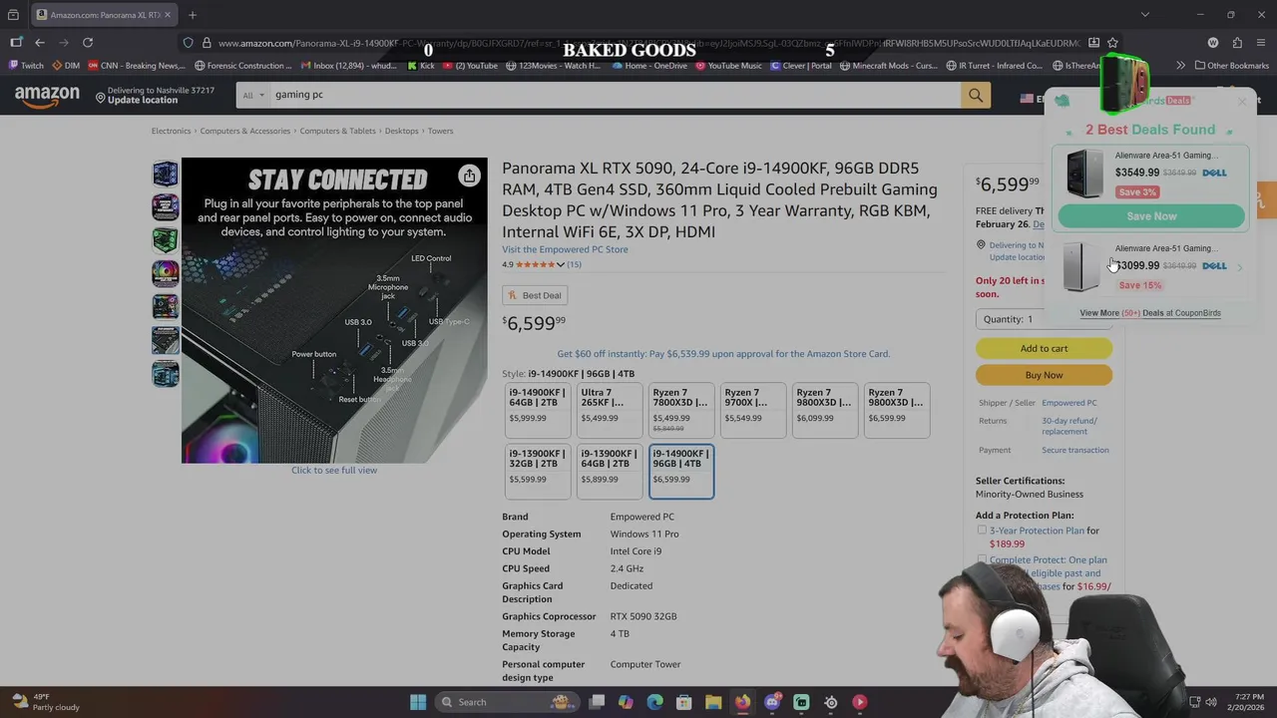Open Microsoft Store from the taskbar
Viewport: 1277px width, 718px height.
tap(684, 702)
